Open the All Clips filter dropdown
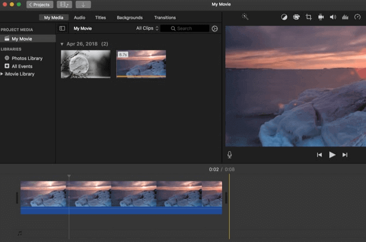 pyautogui.click(x=147, y=28)
